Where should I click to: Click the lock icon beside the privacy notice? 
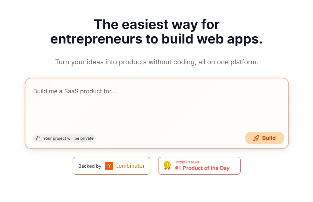pos(38,138)
